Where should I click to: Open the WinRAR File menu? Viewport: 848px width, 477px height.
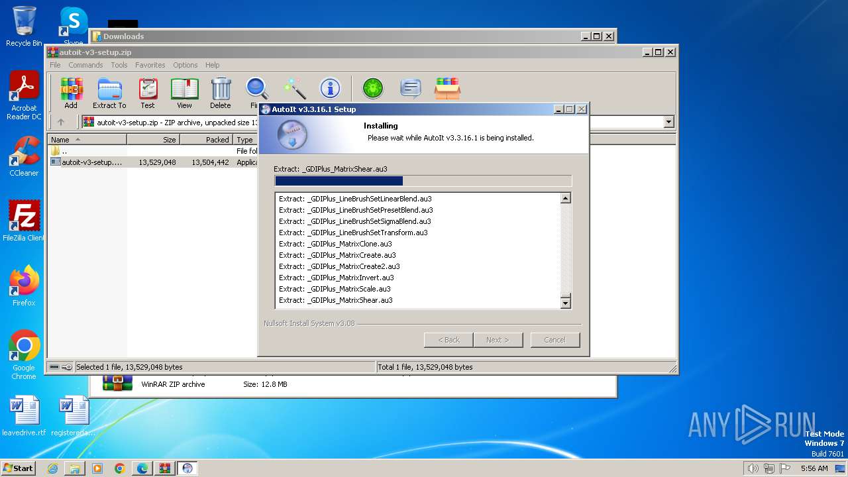(x=55, y=65)
